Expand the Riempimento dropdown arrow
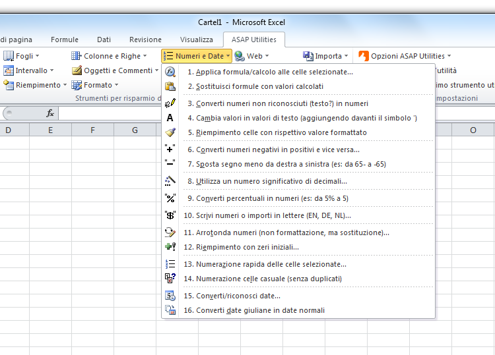 (65, 85)
